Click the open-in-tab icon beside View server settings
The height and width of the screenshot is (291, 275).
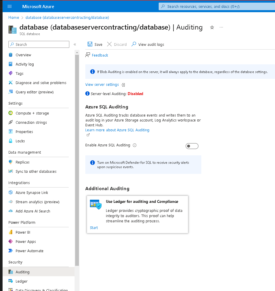(x=123, y=85)
